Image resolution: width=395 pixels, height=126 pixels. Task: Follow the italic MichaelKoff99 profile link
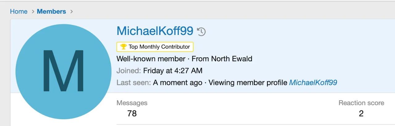click(x=313, y=83)
